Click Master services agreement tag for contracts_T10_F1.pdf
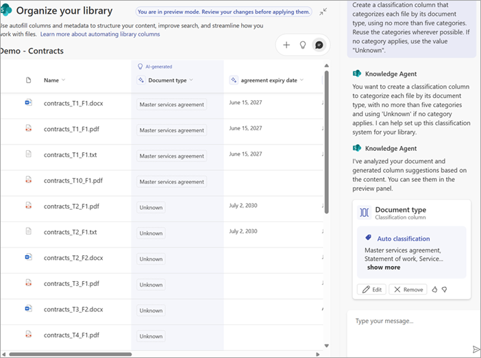 point(171,182)
